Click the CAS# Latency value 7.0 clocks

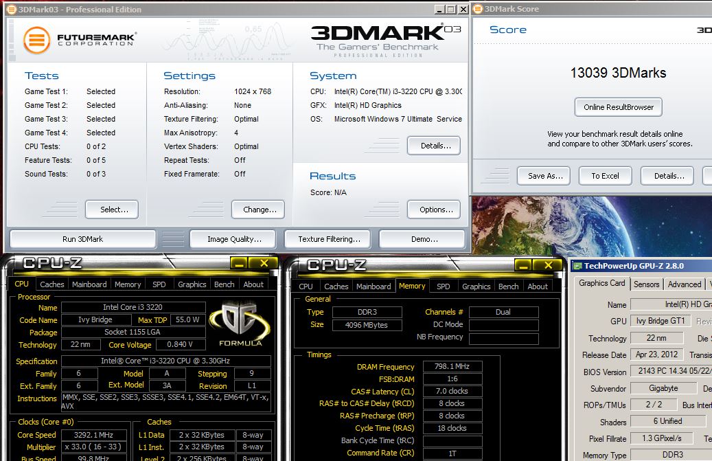coord(452,391)
